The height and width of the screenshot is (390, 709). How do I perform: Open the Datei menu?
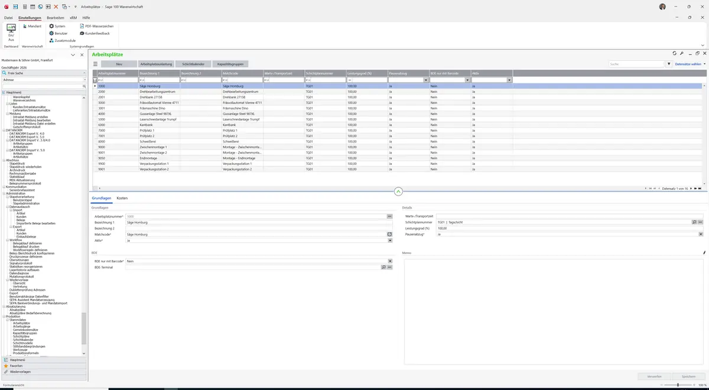pos(8,18)
